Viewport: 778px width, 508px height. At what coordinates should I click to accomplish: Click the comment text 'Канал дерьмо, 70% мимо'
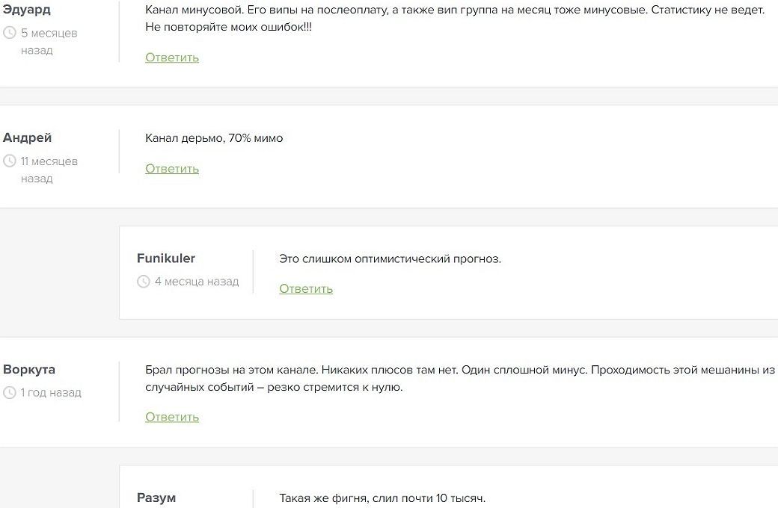click(x=214, y=138)
